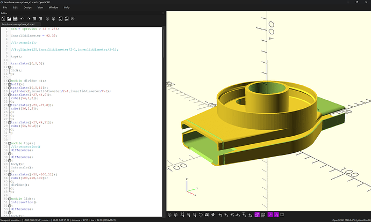Viewport: 371px width, 222px height.
Task: Toggle Show Scale Markers button
Action: coord(276,214)
